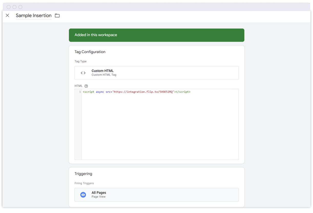Viewport: 313px width, 213px height.
Task: Click the Page View trigger subtitle
Action: (99, 197)
